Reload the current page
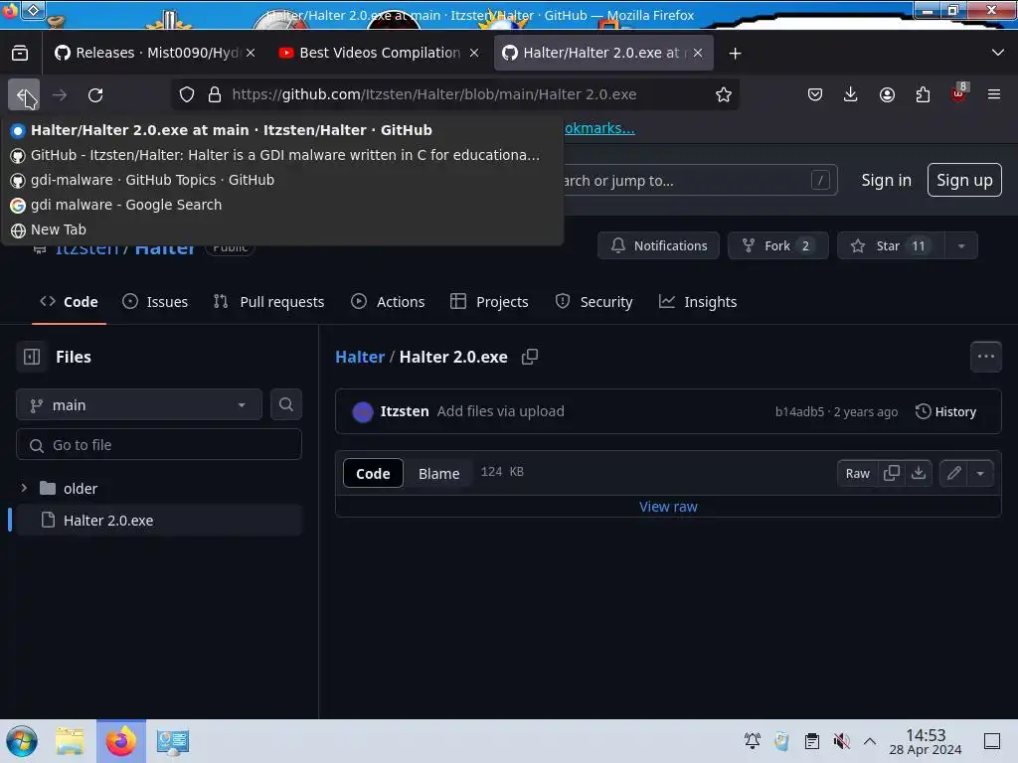 click(x=95, y=94)
